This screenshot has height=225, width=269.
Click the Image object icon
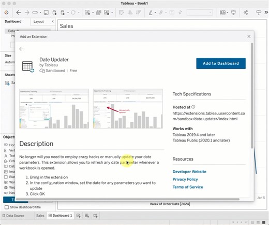click(6, 172)
